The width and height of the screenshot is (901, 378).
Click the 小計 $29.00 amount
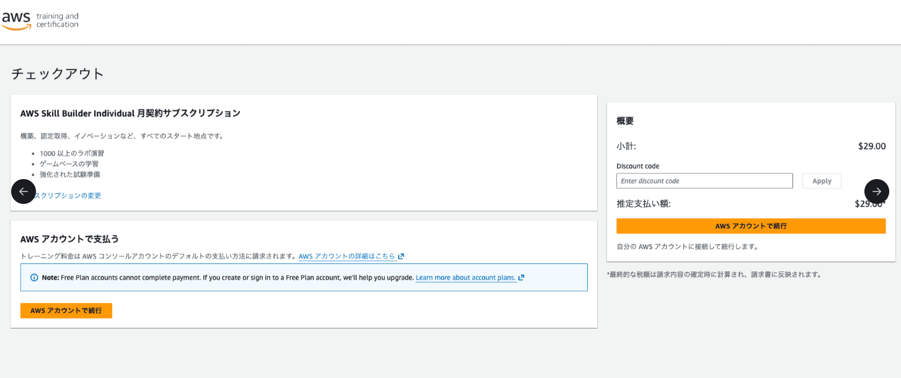(x=872, y=146)
